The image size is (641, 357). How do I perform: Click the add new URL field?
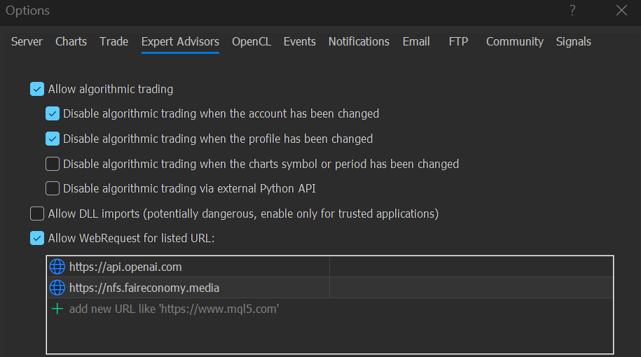pyautogui.click(x=330, y=309)
